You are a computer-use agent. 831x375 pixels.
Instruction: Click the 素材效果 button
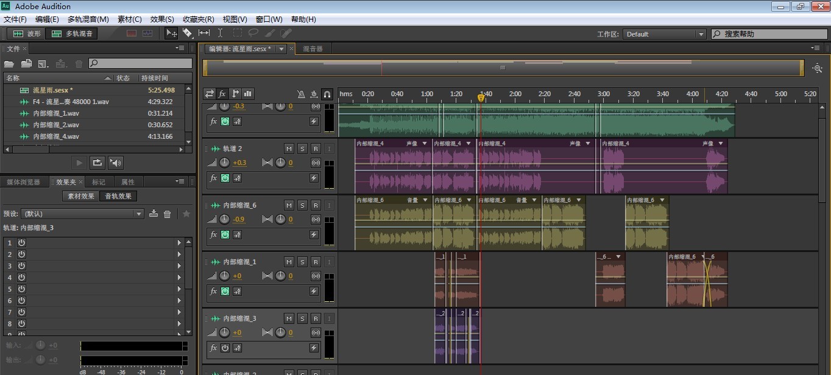tap(81, 196)
